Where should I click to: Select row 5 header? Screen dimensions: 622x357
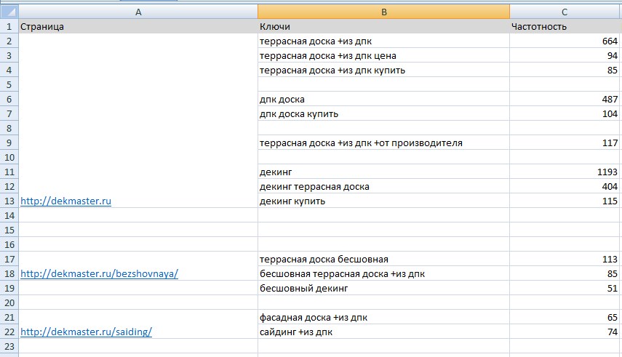[x=9, y=85]
